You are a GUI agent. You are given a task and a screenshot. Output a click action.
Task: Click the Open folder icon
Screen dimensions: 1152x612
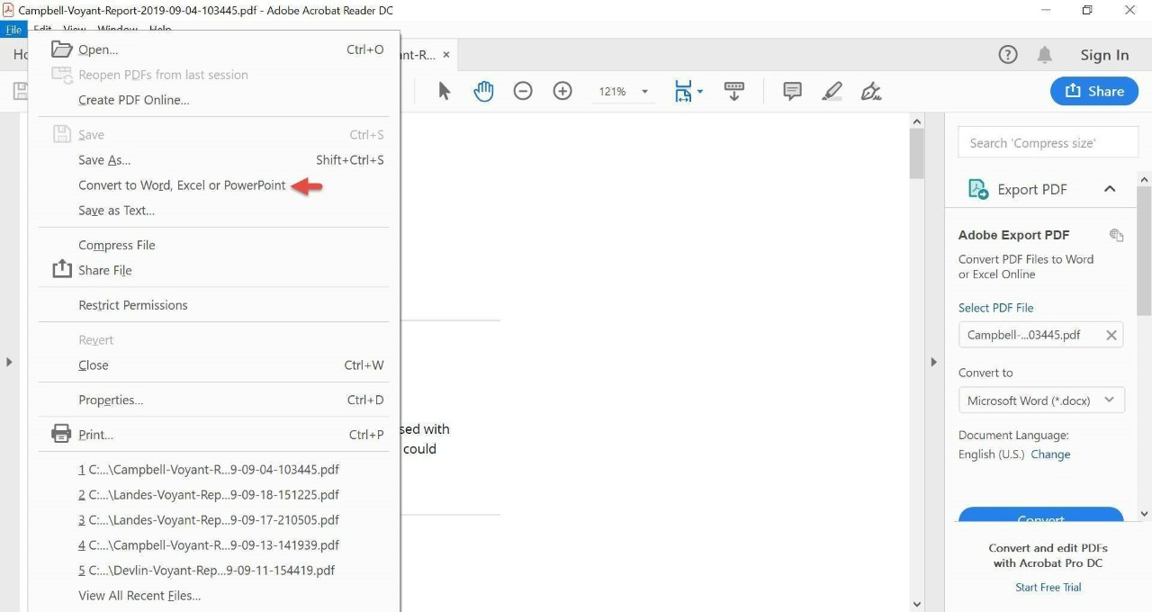(x=61, y=49)
